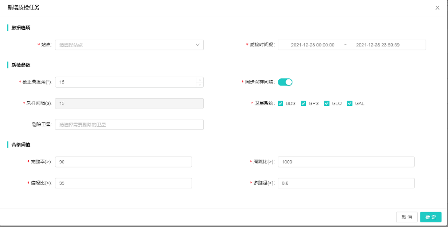This screenshot has height=227, width=448.
Task: Select the 信噪比 threshold input field
Action: (x=123, y=183)
